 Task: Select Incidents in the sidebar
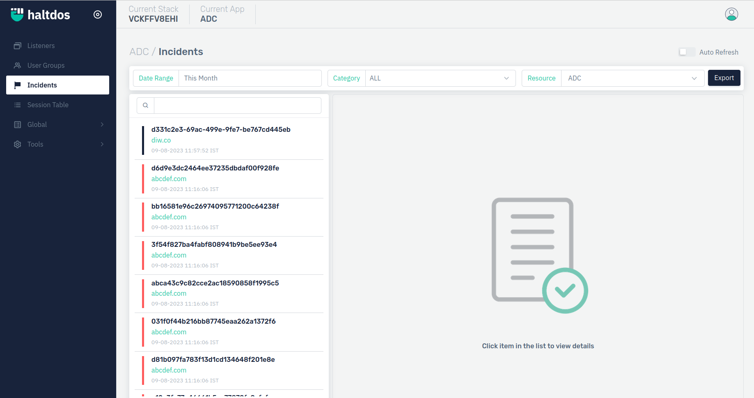(57, 85)
